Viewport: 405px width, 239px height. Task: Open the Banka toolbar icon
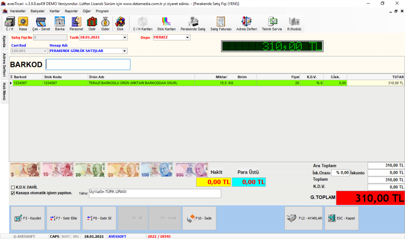click(60, 23)
